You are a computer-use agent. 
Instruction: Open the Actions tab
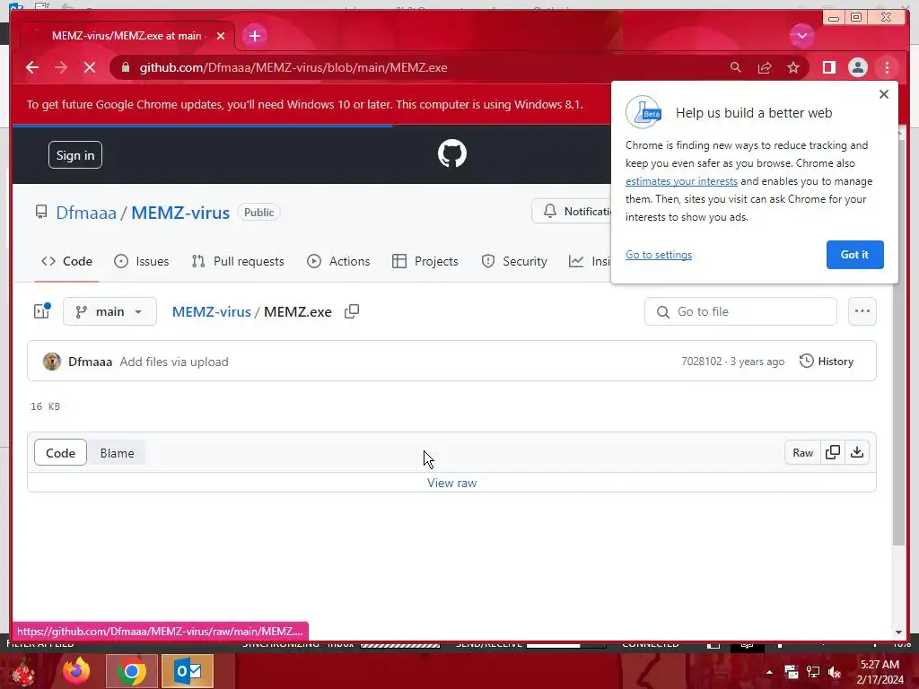click(x=338, y=261)
